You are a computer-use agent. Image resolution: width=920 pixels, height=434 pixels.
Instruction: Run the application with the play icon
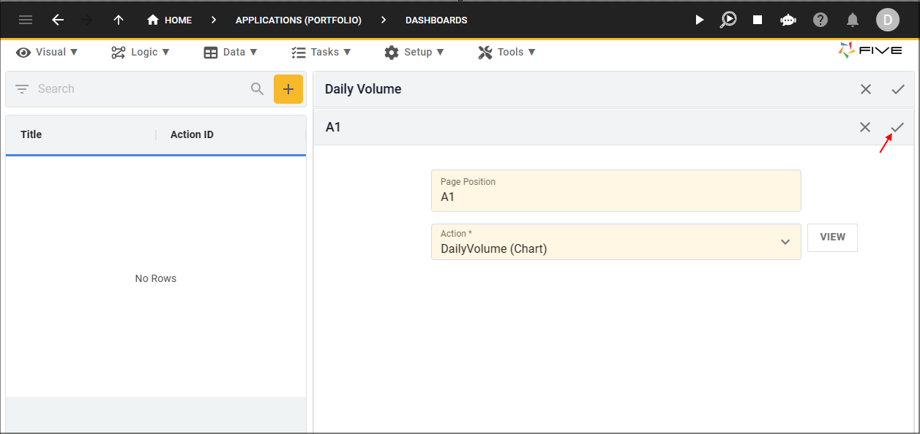699,20
